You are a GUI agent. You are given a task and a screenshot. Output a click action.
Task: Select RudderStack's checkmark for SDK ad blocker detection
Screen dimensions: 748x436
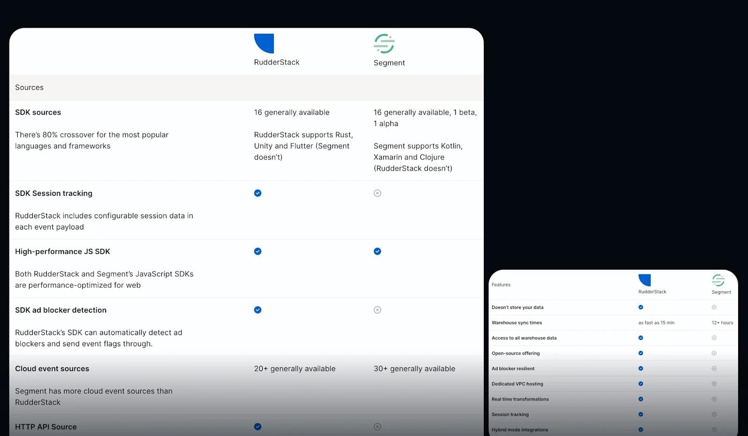[x=258, y=310]
